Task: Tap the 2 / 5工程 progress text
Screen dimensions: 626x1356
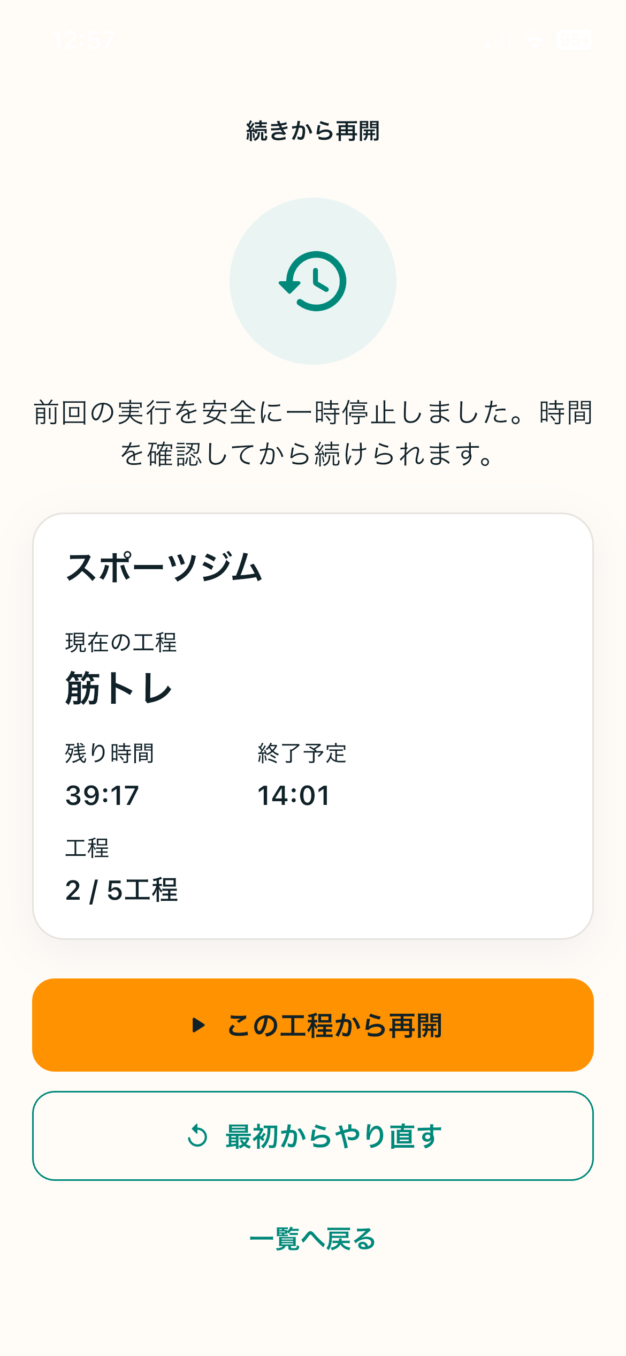Action: (x=121, y=890)
